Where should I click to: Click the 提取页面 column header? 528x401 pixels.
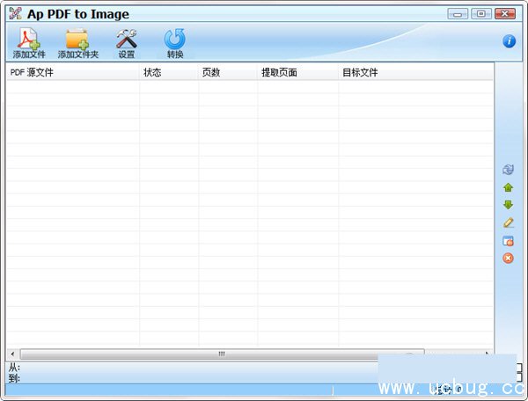(297, 72)
